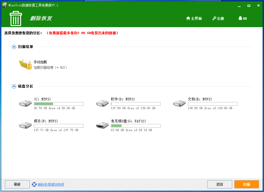Open the QQ contact option
The image size is (264, 192).
(x=243, y=18)
